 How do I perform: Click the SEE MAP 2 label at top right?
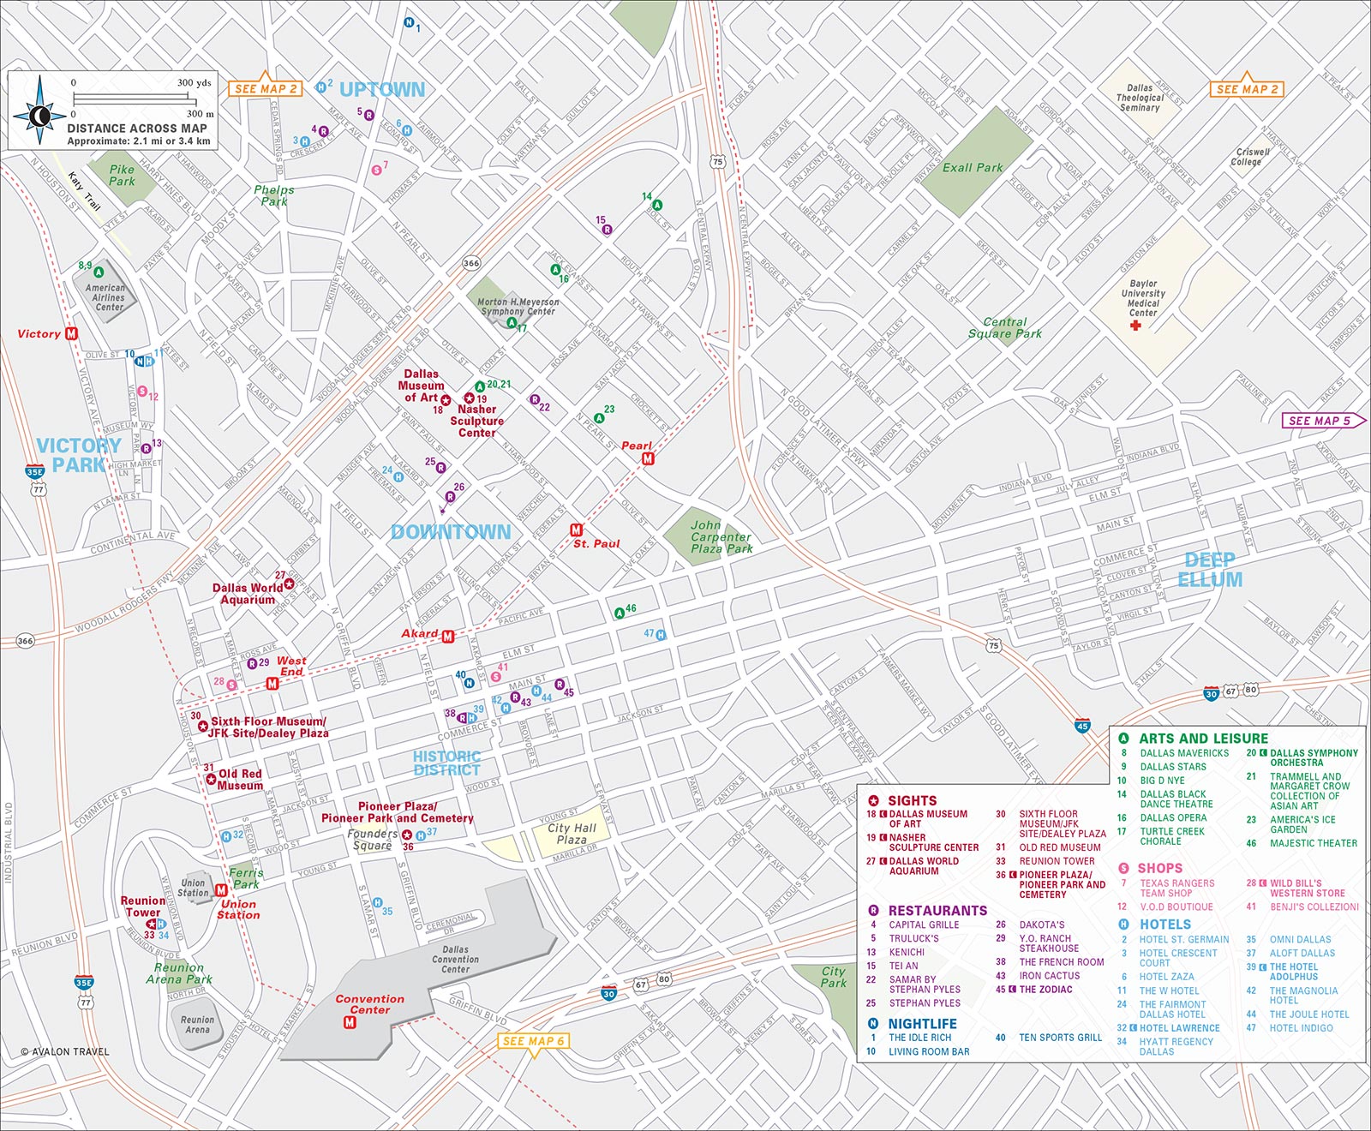[1246, 88]
